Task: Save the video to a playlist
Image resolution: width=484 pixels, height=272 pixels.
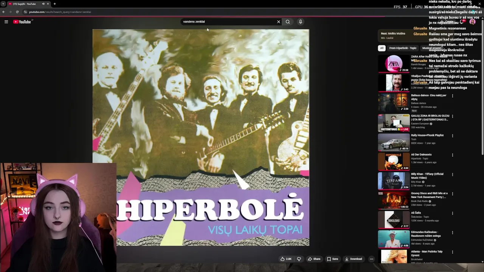Action: coord(333,259)
